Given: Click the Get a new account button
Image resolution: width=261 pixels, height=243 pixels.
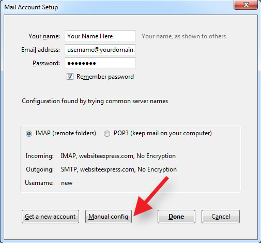Looking at the screenshot, I should click(50, 217).
